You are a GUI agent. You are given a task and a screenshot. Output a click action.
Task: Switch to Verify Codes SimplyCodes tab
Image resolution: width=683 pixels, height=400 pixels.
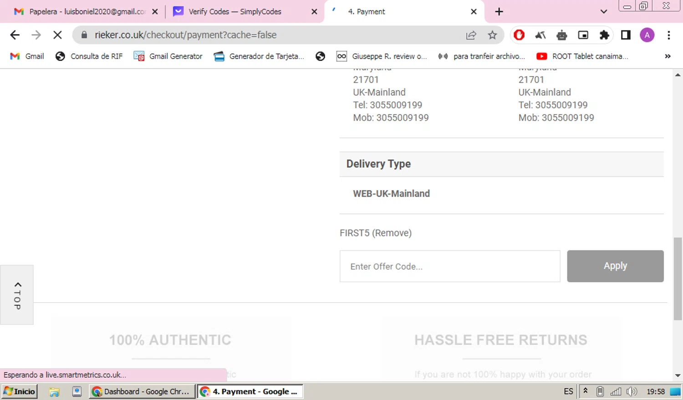tap(235, 12)
